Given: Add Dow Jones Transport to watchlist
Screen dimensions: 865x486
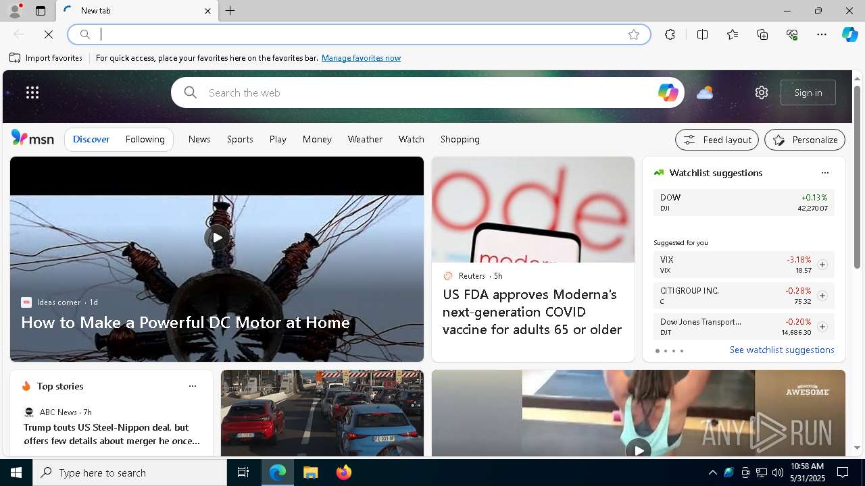Looking at the screenshot, I should 822,327.
